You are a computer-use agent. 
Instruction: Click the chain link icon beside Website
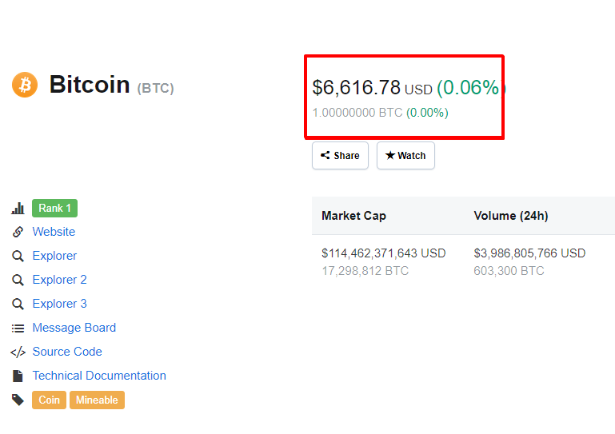tap(18, 232)
